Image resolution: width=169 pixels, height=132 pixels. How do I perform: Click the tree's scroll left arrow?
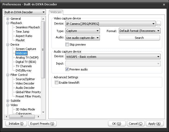pyautogui.click(x=6, y=117)
